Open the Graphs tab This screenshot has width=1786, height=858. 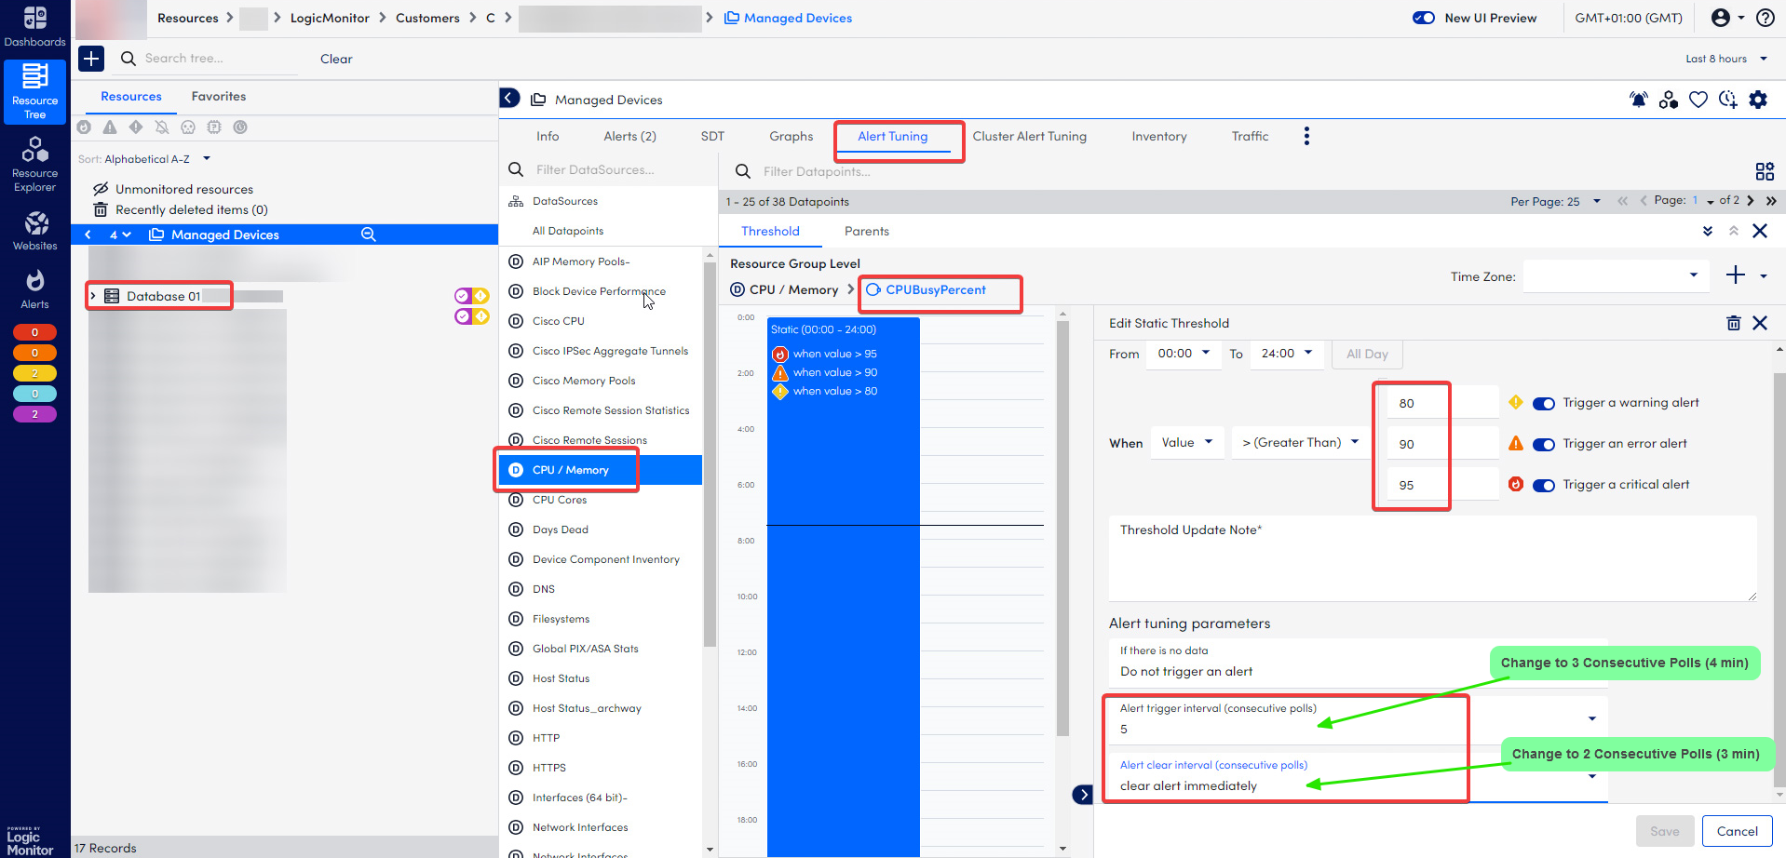792,137
